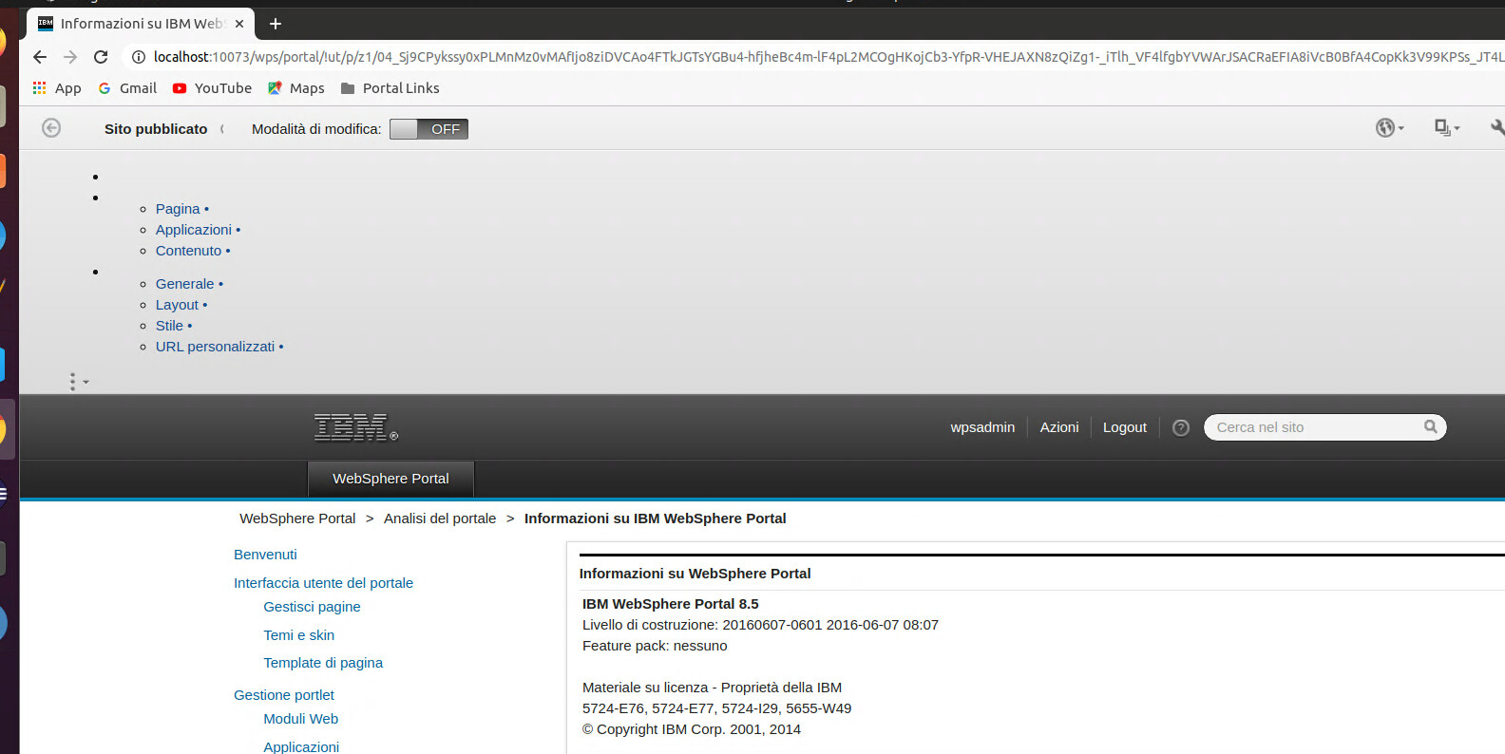The width and height of the screenshot is (1505, 754).
Task: Open the Maps bookmark
Action: (x=296, y=88)
